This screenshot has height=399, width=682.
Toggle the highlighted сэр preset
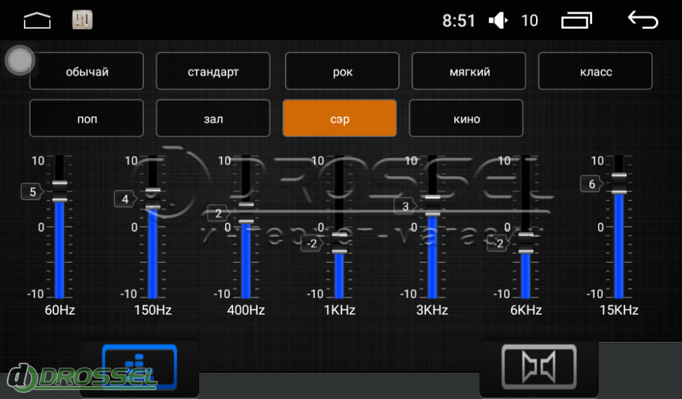[340, 118]
